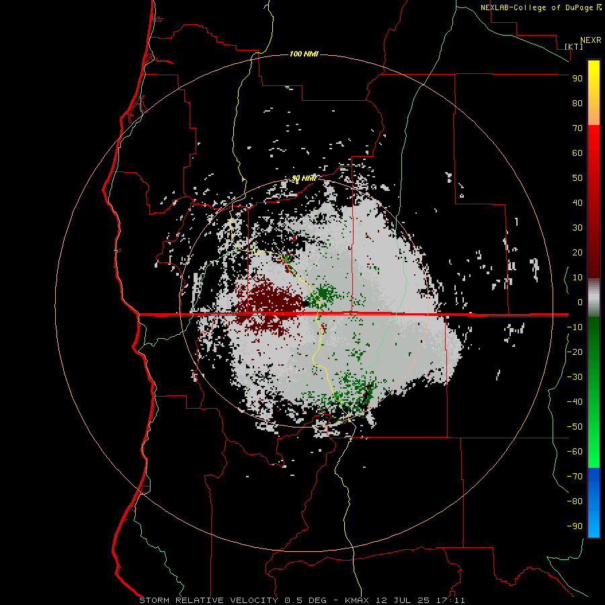The height and width of the screenshot is (605, 605).
Task: Click the -40 value on the velocity scale
Action: tap(575, 402)
